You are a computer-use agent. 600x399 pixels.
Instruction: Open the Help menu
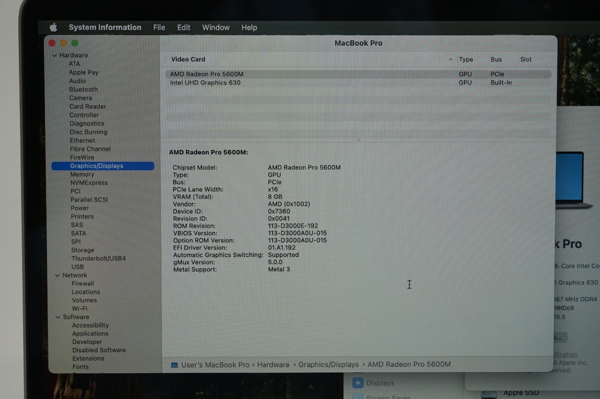[x=249, y=27]
